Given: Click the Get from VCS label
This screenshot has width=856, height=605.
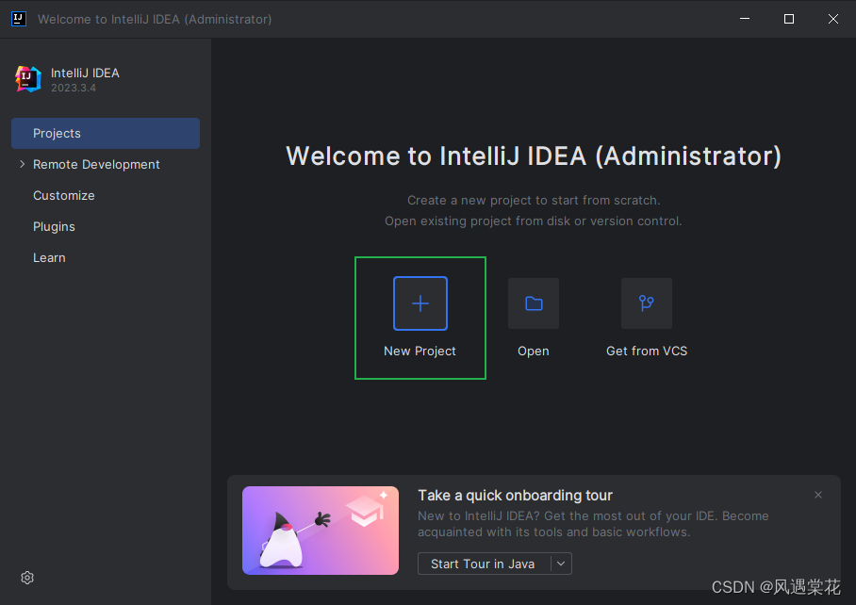Looking at the screenshot, I should pyautogui.click(x=647, y=351).
